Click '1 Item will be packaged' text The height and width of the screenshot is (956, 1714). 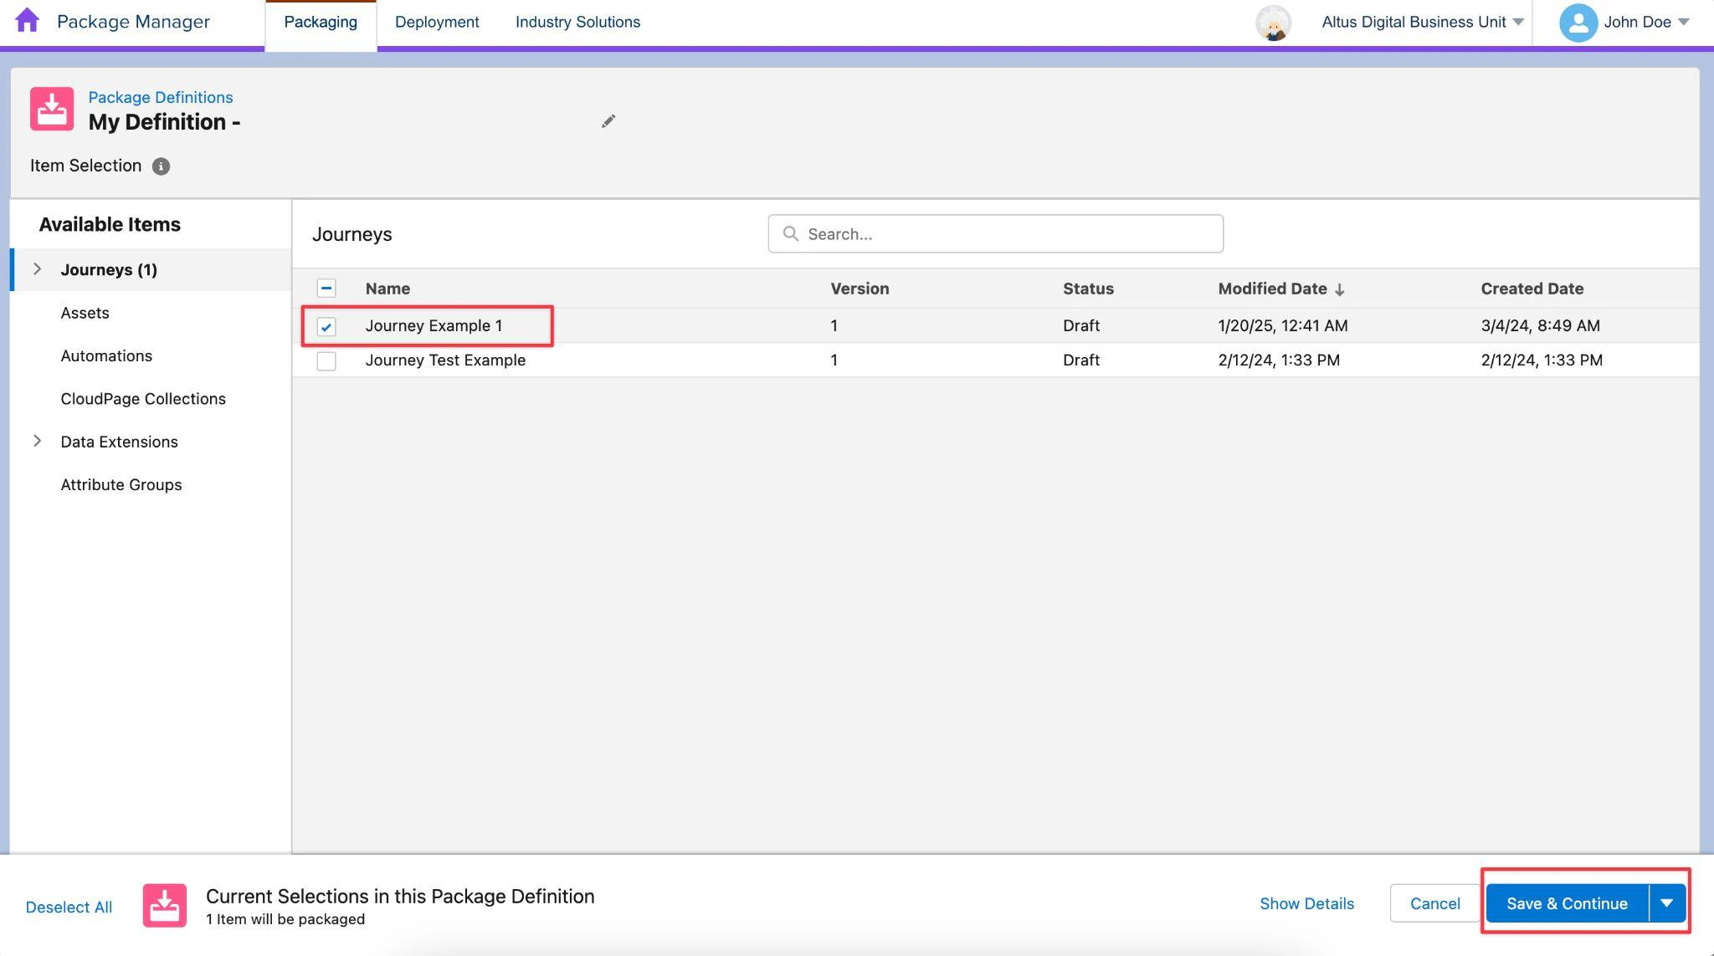pos(285,919)
